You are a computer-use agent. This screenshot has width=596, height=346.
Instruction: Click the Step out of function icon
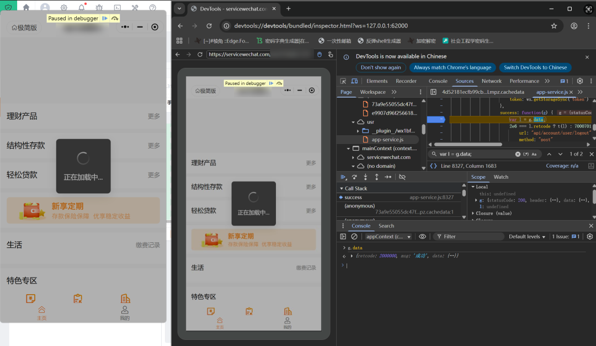tap(377, 177)
